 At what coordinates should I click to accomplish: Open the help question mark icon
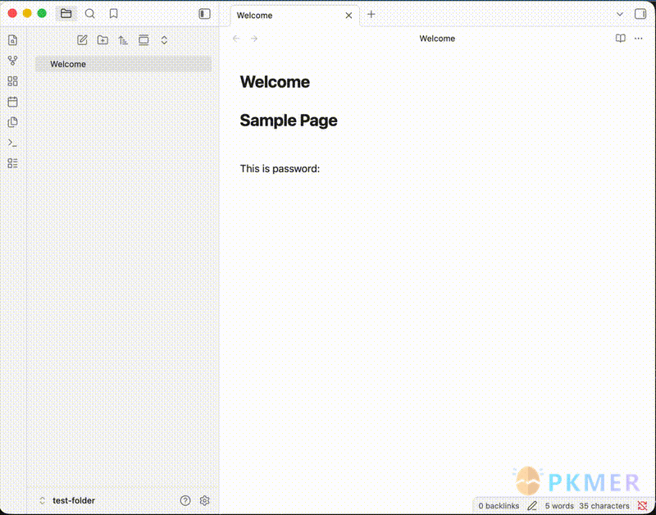coord(185,500)
